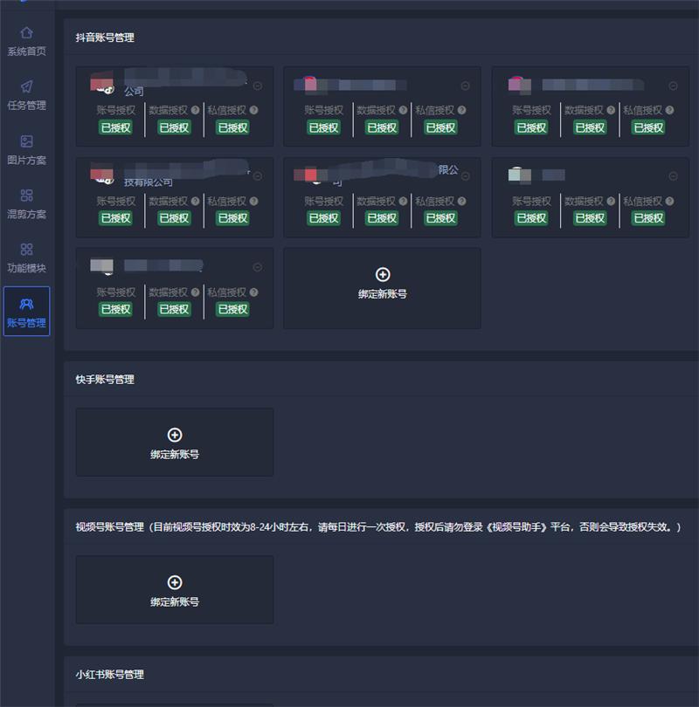Click 已授权 under 私信授权 on the second-row right card
The height and width of the screenshot is (707, 699).
[x=648, y=218]
